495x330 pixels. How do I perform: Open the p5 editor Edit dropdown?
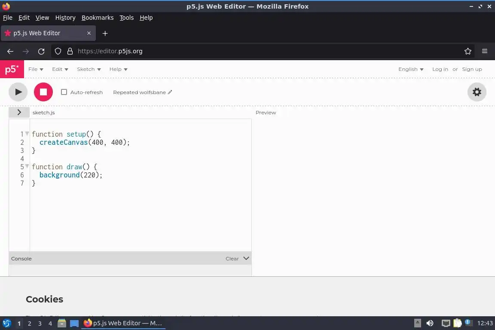tap(60, 69)
